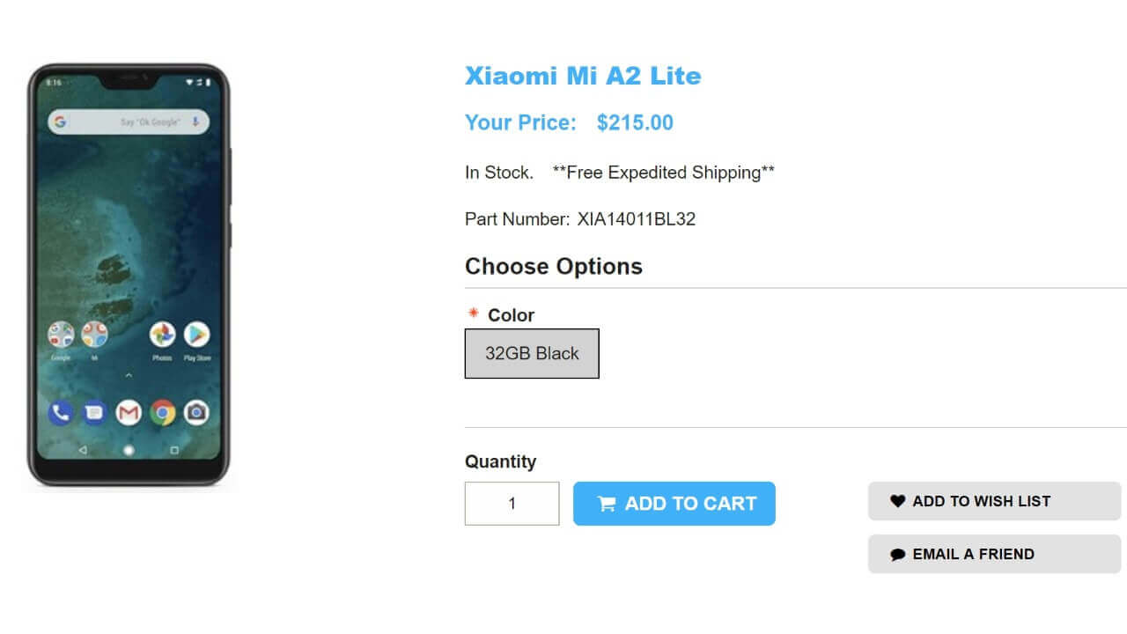The height and width of the screenshot is (634, 1127).
Task: Tap the blue Phone dialer icon on the phone image
Action: point(61,412)
